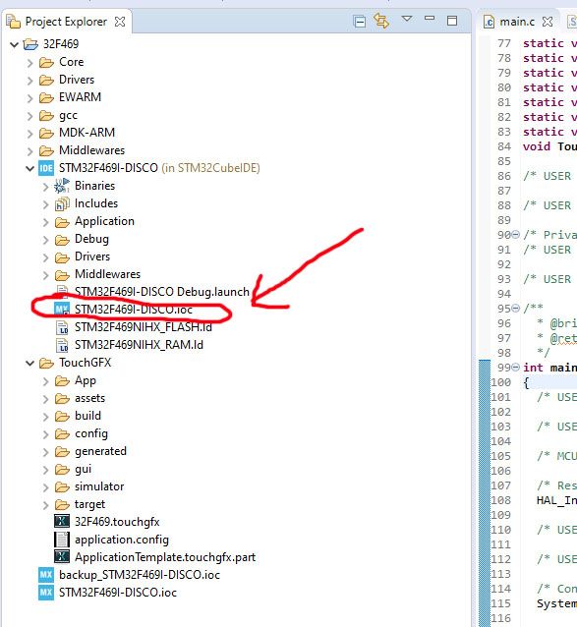Expand the gcc folder
Image resolution: width=577 pixels, height=627 pixels.
[29, 116]
